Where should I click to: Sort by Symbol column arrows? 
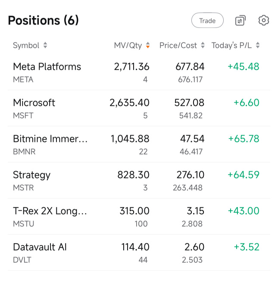45,45
